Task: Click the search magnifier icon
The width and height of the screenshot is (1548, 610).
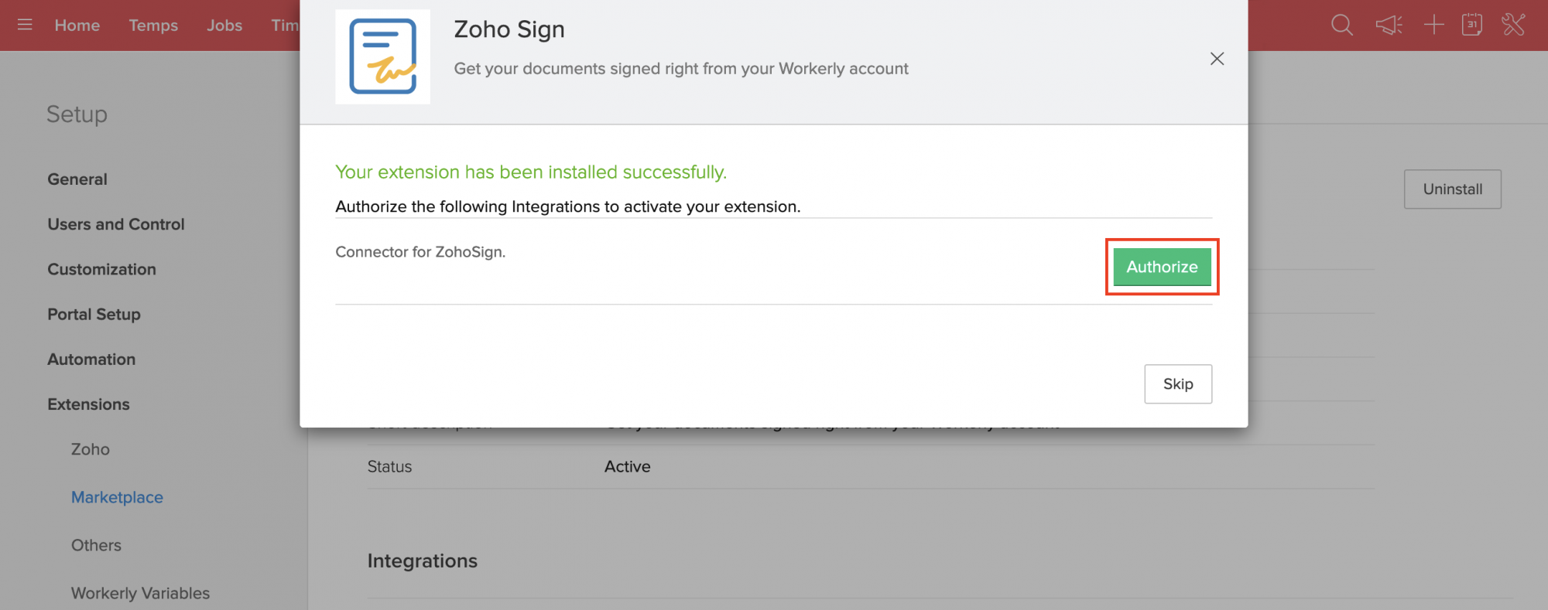Action: tap(1341, 25)
